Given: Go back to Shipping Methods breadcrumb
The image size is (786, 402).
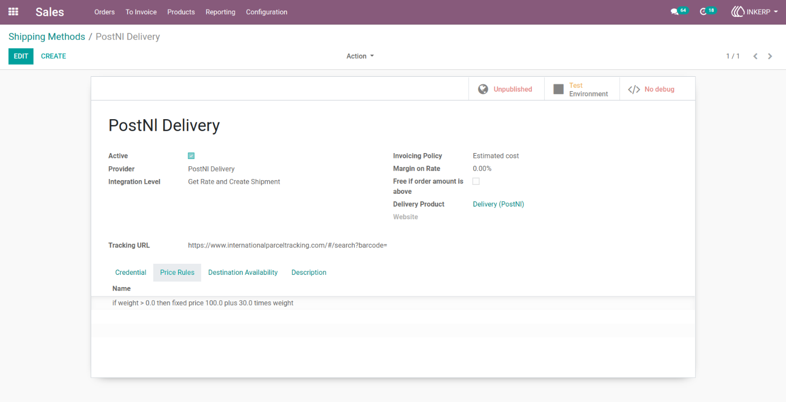Looking at the screenshot, I should point(47,37).
